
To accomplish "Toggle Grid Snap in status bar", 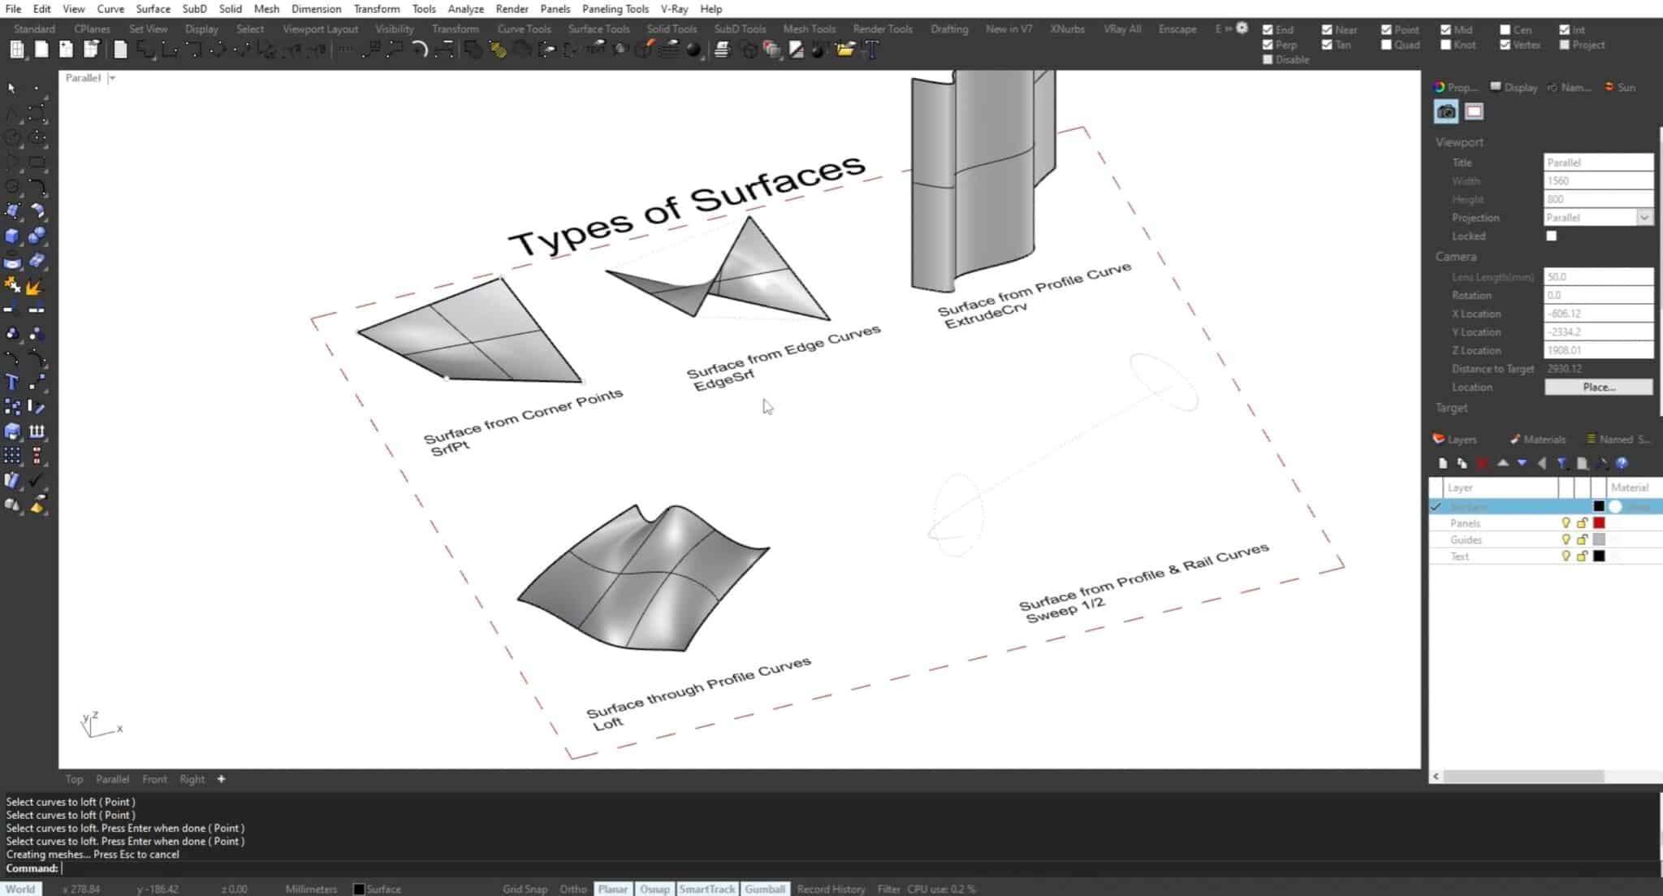I will point(525,889).
